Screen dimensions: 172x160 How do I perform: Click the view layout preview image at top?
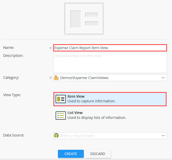click(x=84, y=19)
